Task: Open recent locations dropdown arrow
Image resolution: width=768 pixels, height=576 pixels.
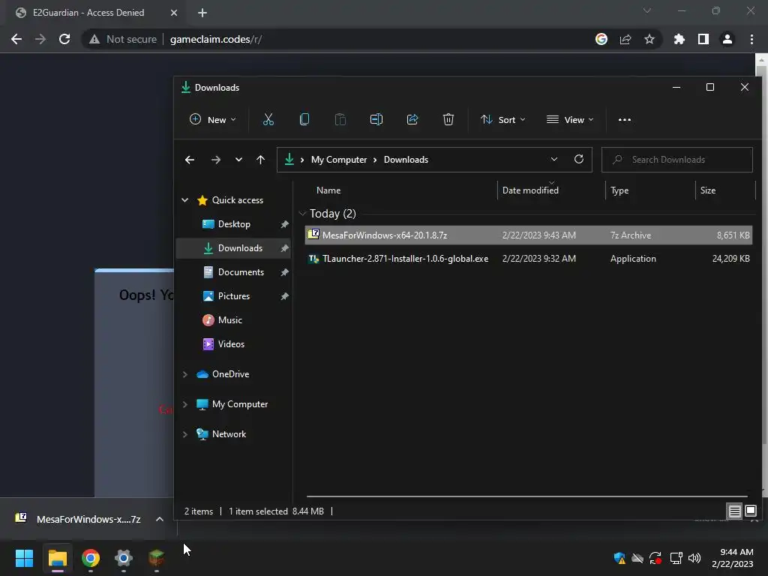Action: (238, 160)
